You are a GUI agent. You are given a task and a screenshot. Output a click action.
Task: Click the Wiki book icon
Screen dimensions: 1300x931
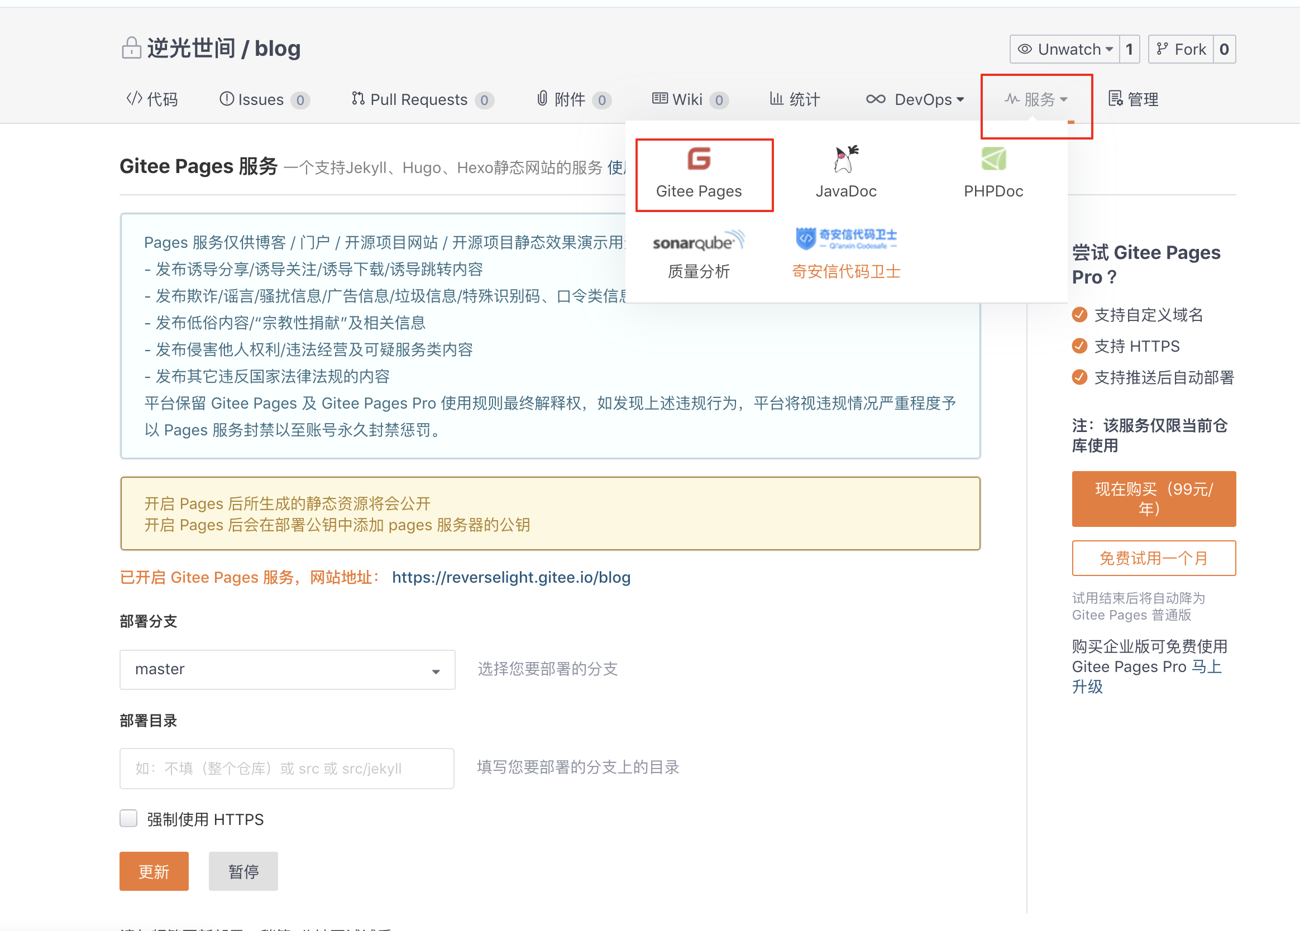[x=659, y=99]
